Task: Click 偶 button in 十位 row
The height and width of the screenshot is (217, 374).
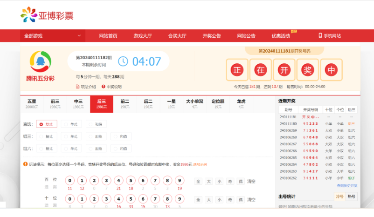Action: (241, 200)
